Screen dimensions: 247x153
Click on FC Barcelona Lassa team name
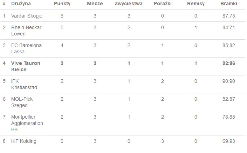click(x=26, y=48)
